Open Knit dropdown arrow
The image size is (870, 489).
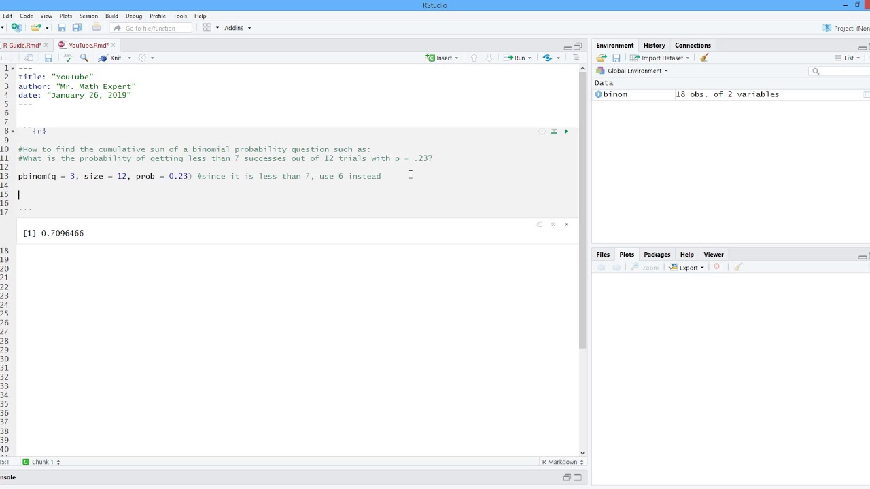(x=129, y=58)
